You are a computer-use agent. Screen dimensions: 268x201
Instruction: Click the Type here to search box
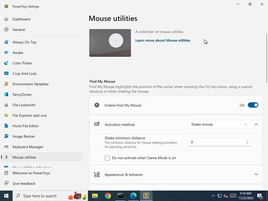pyautogui.click(x=50, y=196)
